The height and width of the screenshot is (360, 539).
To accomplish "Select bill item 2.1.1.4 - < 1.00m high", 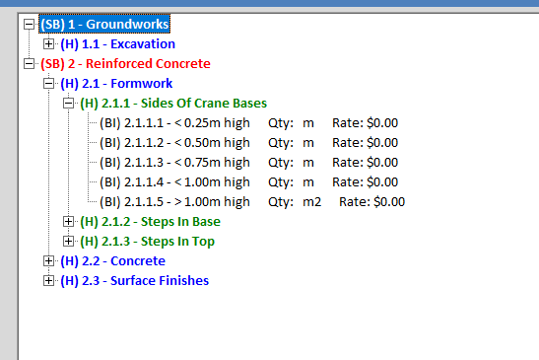I will point(248,182).
